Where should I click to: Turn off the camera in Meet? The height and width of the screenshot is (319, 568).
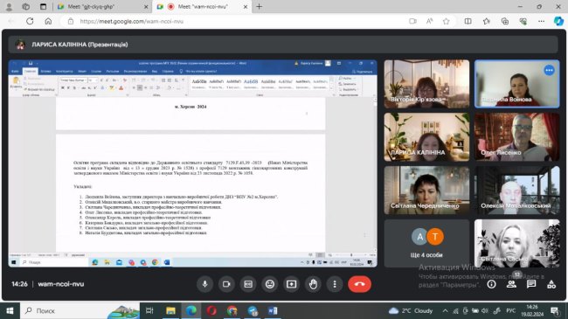tap(226, 284)
